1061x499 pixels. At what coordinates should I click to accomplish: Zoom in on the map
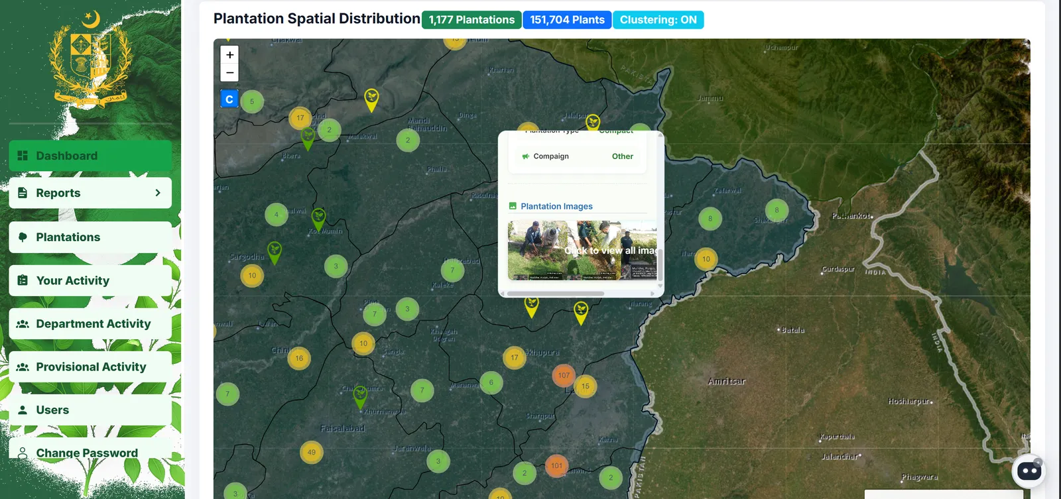[229, 55]
